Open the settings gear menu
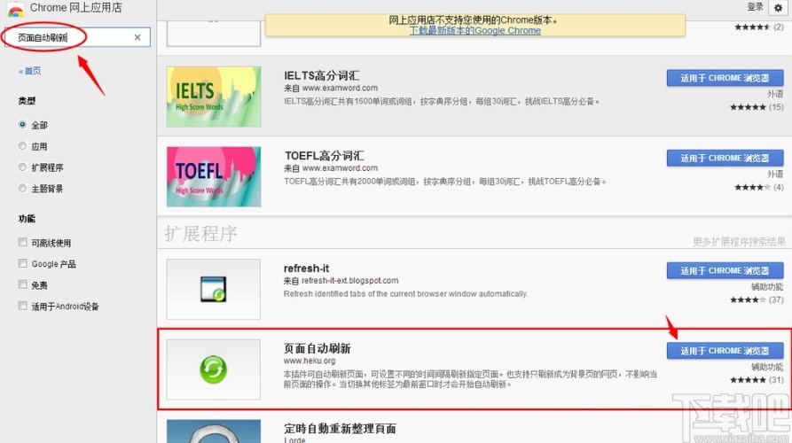The image size is (792, 443). click(778, 8)
